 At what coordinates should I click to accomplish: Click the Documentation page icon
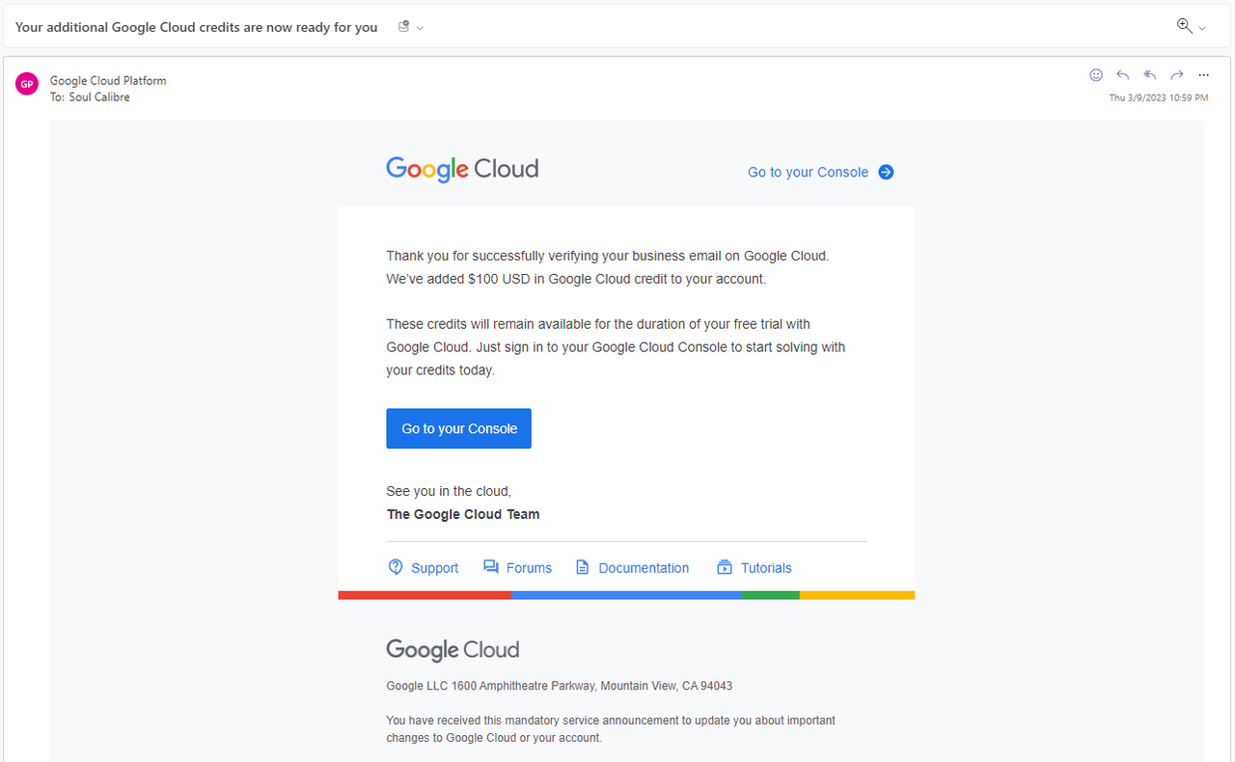(x=582, y=567)
